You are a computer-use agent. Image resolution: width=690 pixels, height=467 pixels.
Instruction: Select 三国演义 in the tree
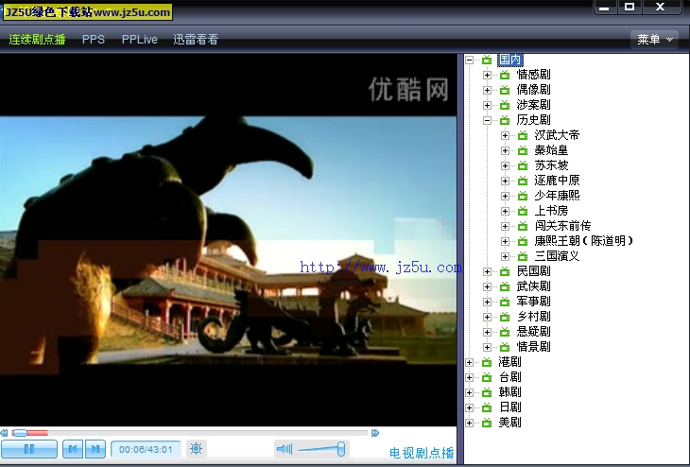point(557,256)
